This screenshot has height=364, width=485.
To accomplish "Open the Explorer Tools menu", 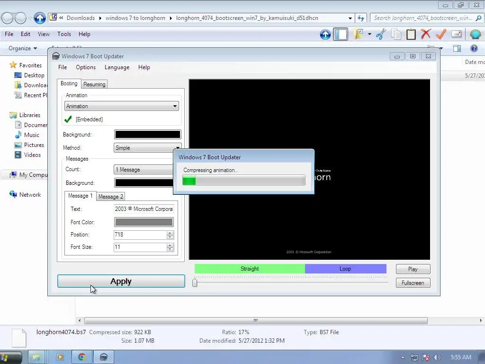I will click(x=64, y=34).
